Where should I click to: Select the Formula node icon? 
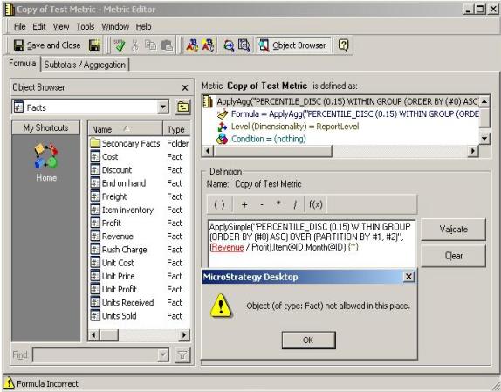pyautogui.click(x=222, y=114)
